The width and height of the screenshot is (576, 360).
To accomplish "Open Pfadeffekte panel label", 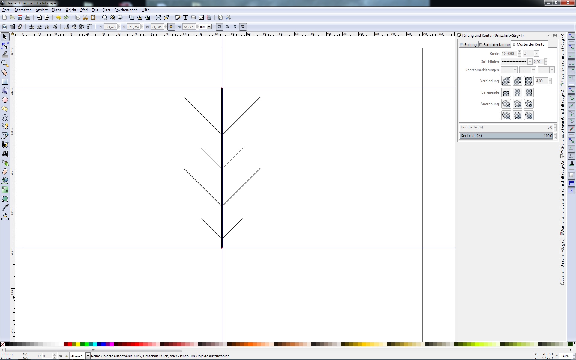I will (562, 61).
